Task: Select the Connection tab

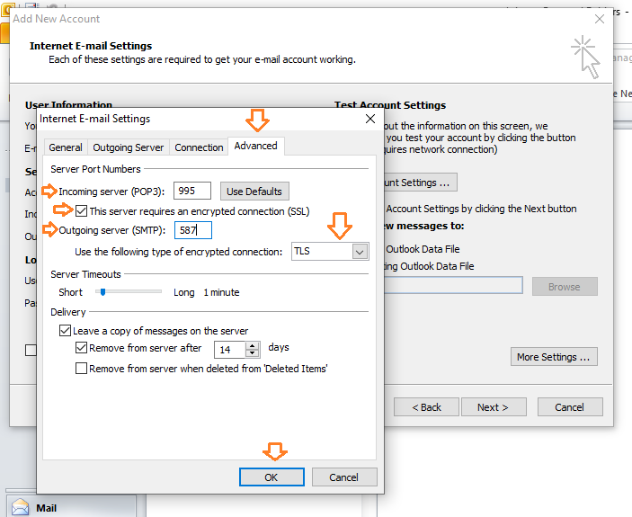Action: [x=199, y=147]
